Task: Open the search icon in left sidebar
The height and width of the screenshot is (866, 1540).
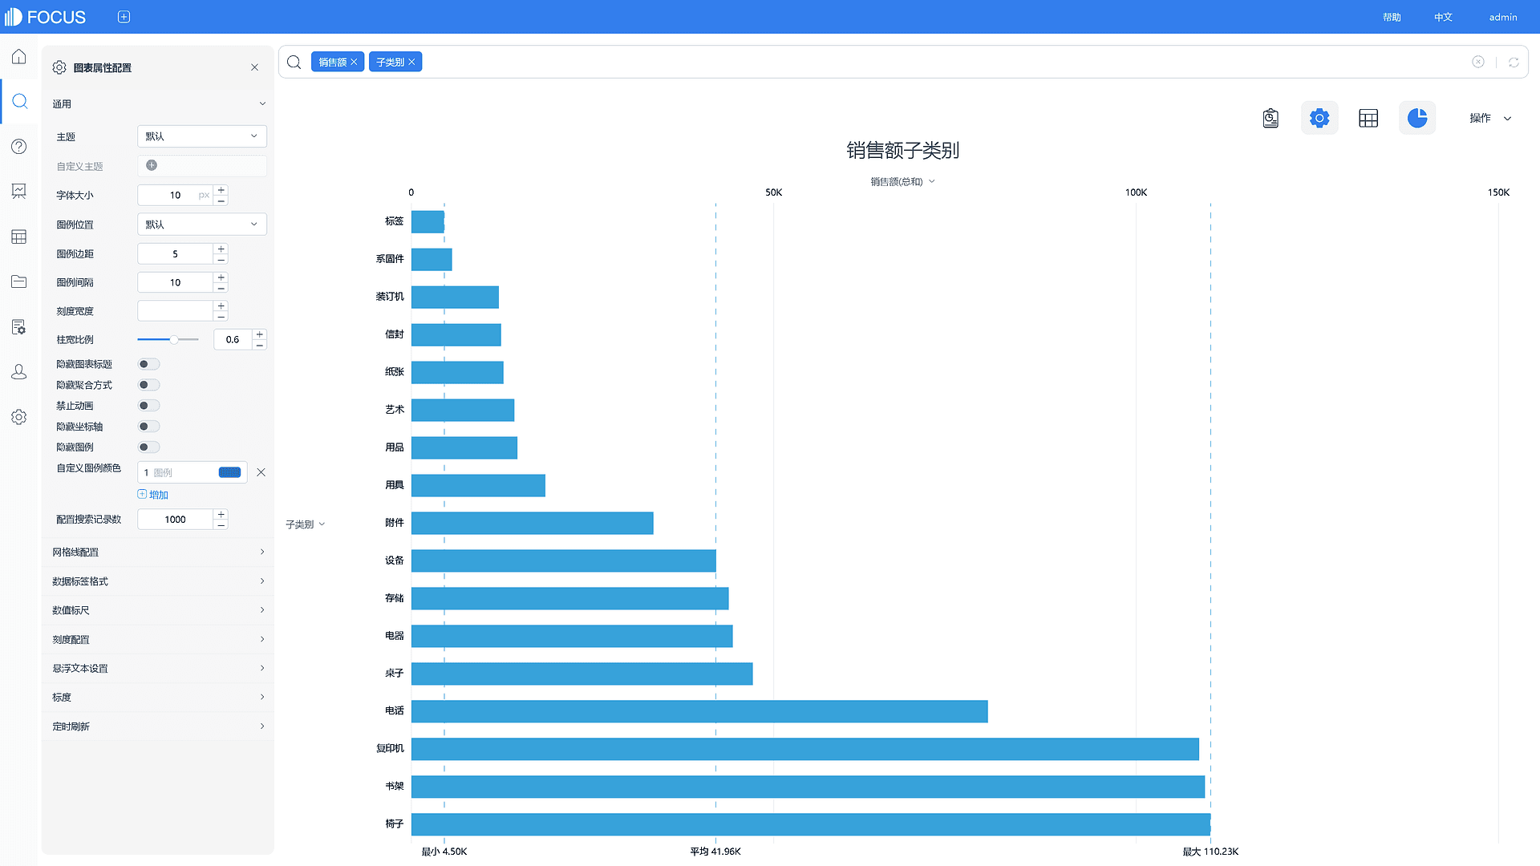Action: tap(19, 101)
